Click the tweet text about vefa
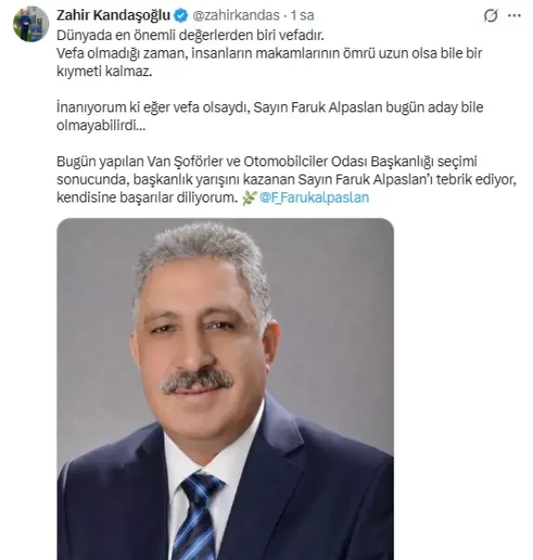The height and width of the screenshot is (560, 533). point(269,53)
